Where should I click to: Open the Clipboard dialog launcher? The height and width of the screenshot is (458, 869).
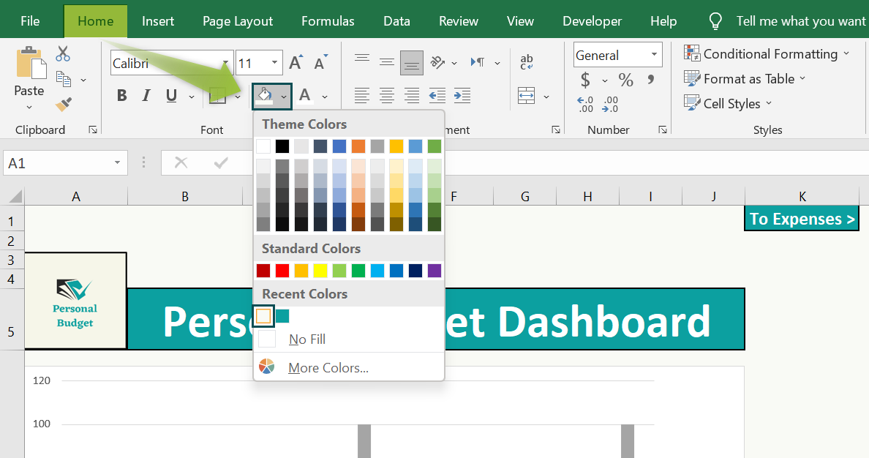tap(93, 129)
